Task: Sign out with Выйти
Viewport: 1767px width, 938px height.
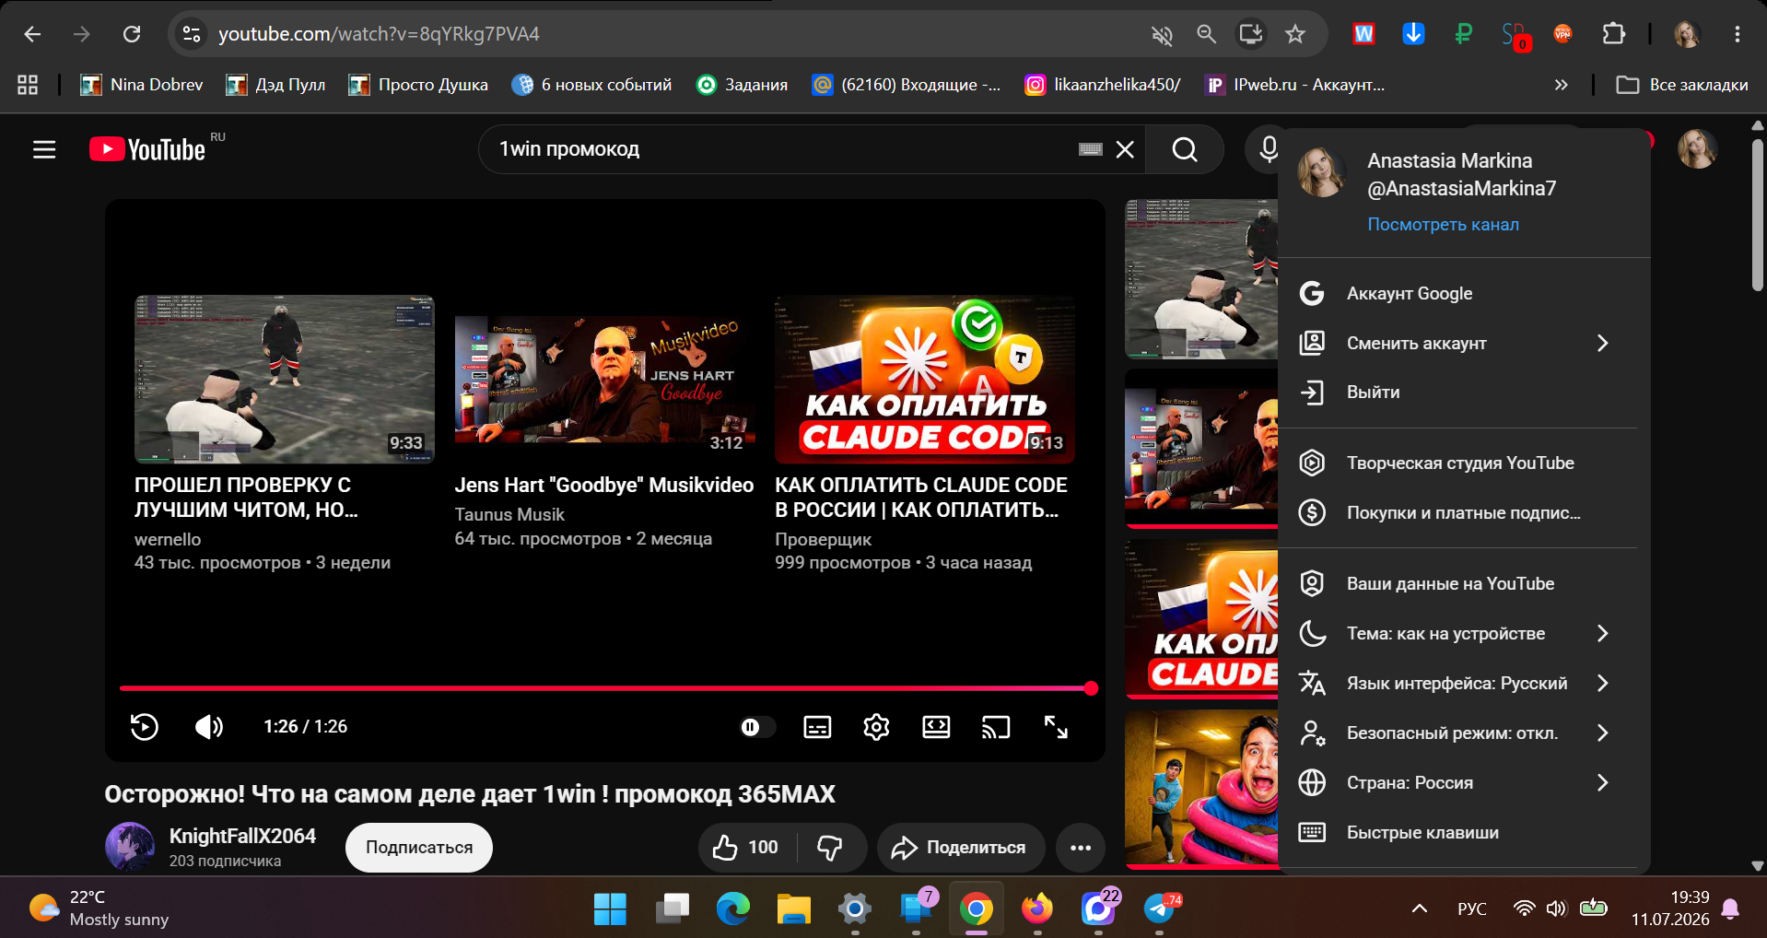Action: click(x=1464, y=393)
